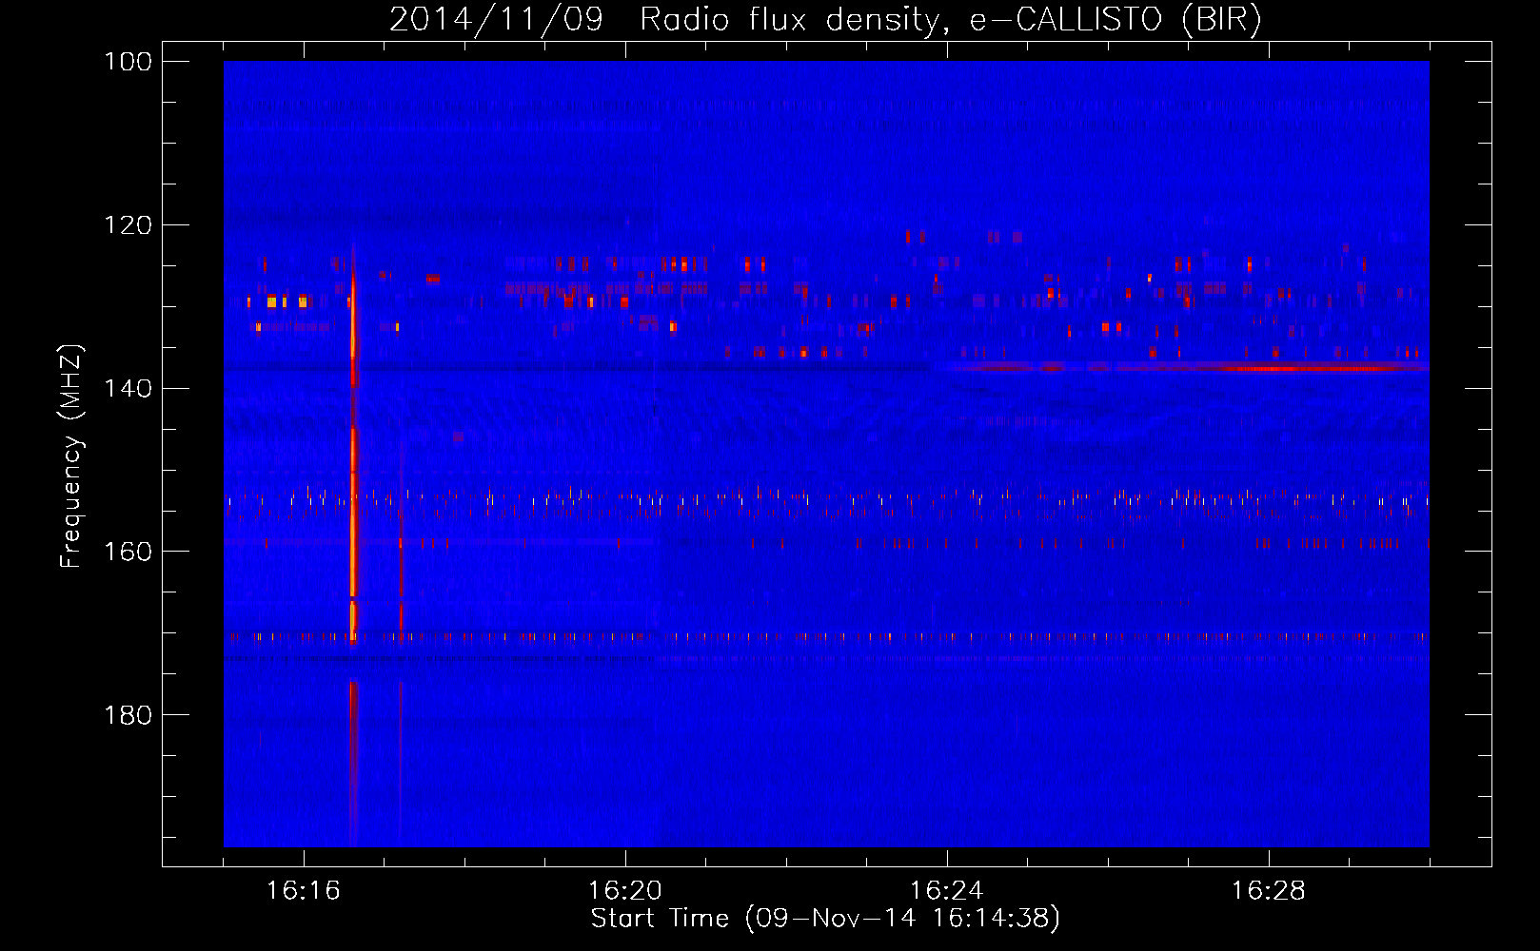
Task: Click the 180 frequency tick label
Action: (127, 715)
